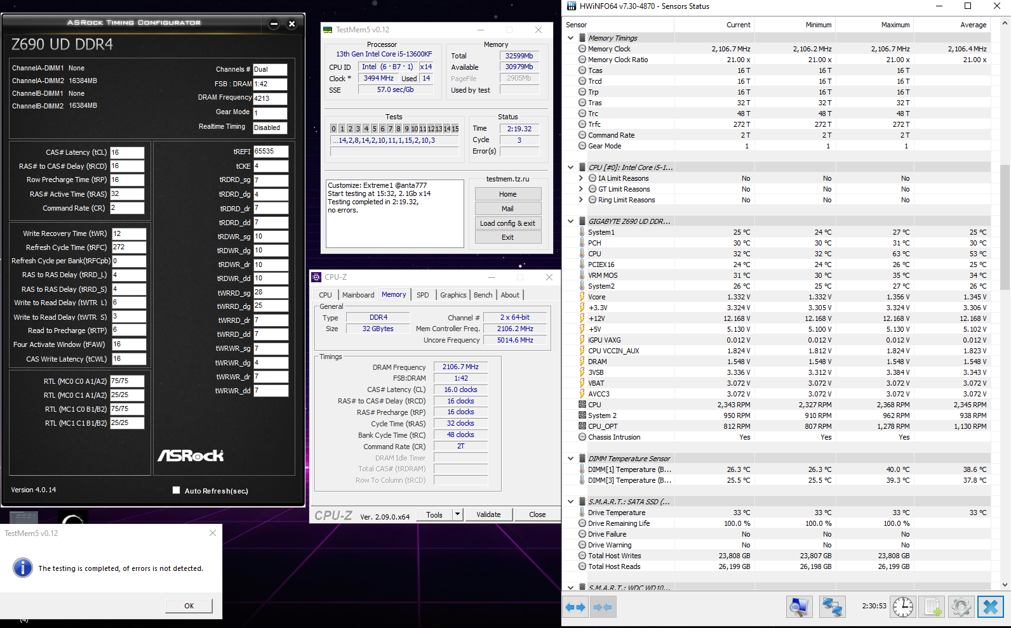
Task: Click the Maximum column header in HWiNFO
Action: (x=874, y=25)
